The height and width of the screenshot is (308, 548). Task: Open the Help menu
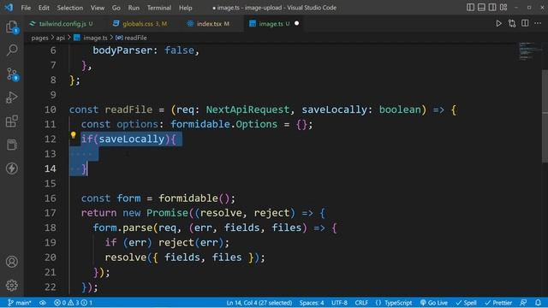click(186, 8)
